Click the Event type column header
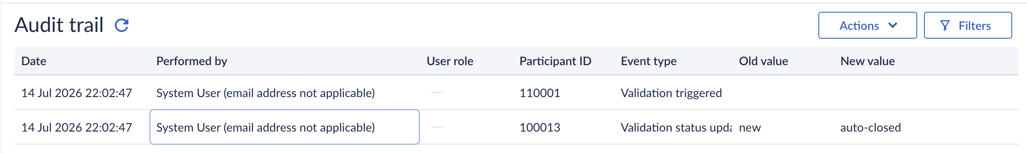 [x=649, y=61]
